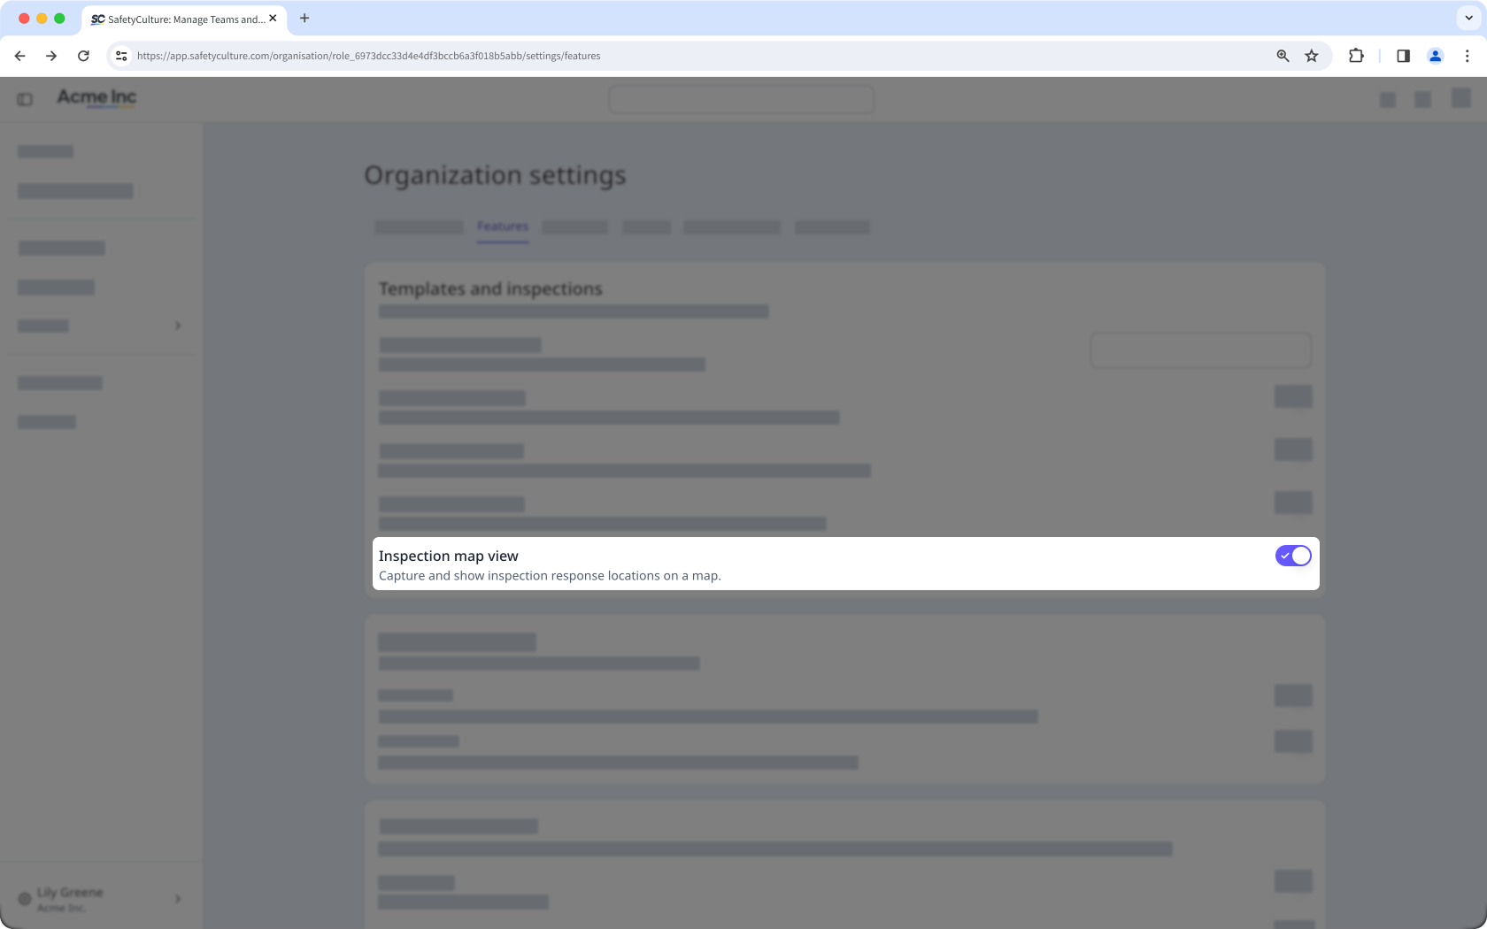Open the Chrome profile avatar
Image resolution: width=1487 pixels, height=929 pixels.
(1436, 56)
